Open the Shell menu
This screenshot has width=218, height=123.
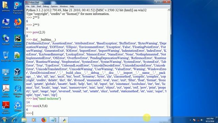click(39, 6)
